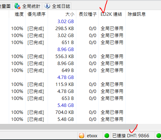
Task: Open the 全域日誌 info icon
Action: coord(47,6)
